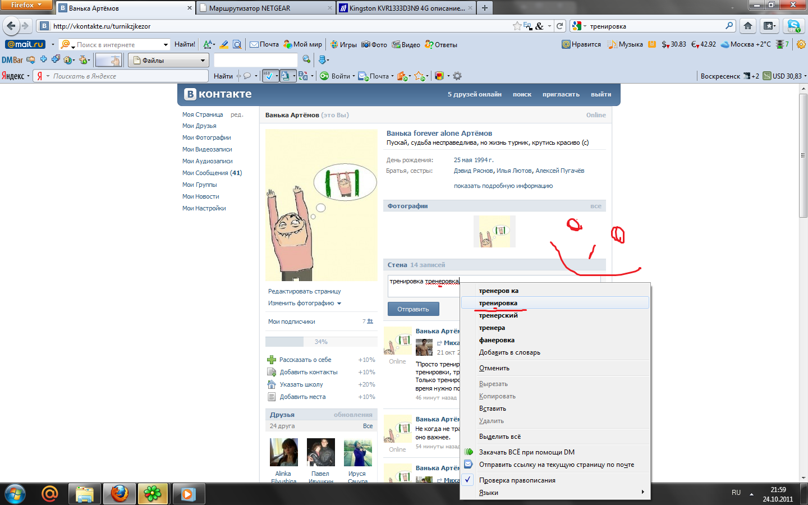The height and width of the screenshot is (505, 808).
Task: Open Мой мир toolbar shortcut
Action: (303, 44)
